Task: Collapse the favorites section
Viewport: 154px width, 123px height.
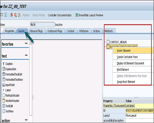Action: click(26, 44)
